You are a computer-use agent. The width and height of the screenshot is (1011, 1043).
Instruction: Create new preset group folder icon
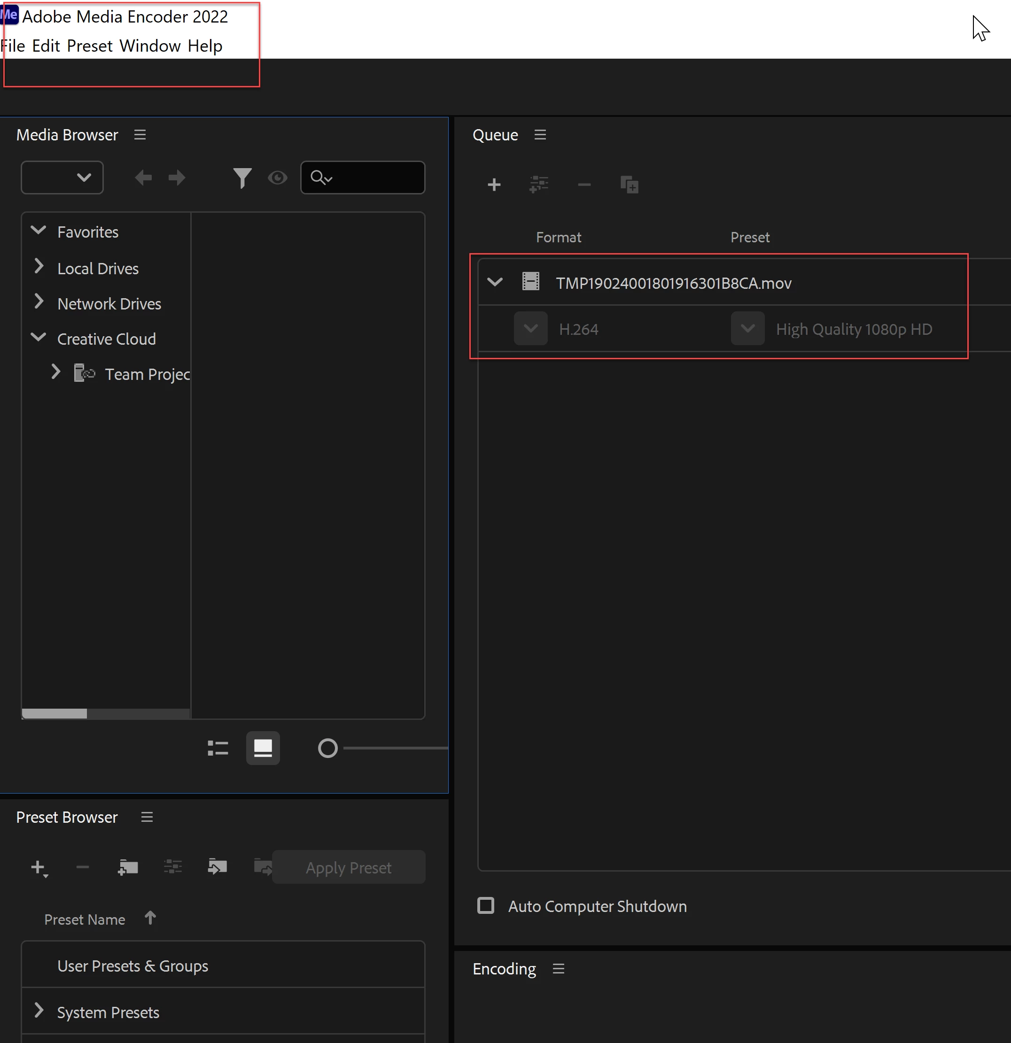point(128,867)
